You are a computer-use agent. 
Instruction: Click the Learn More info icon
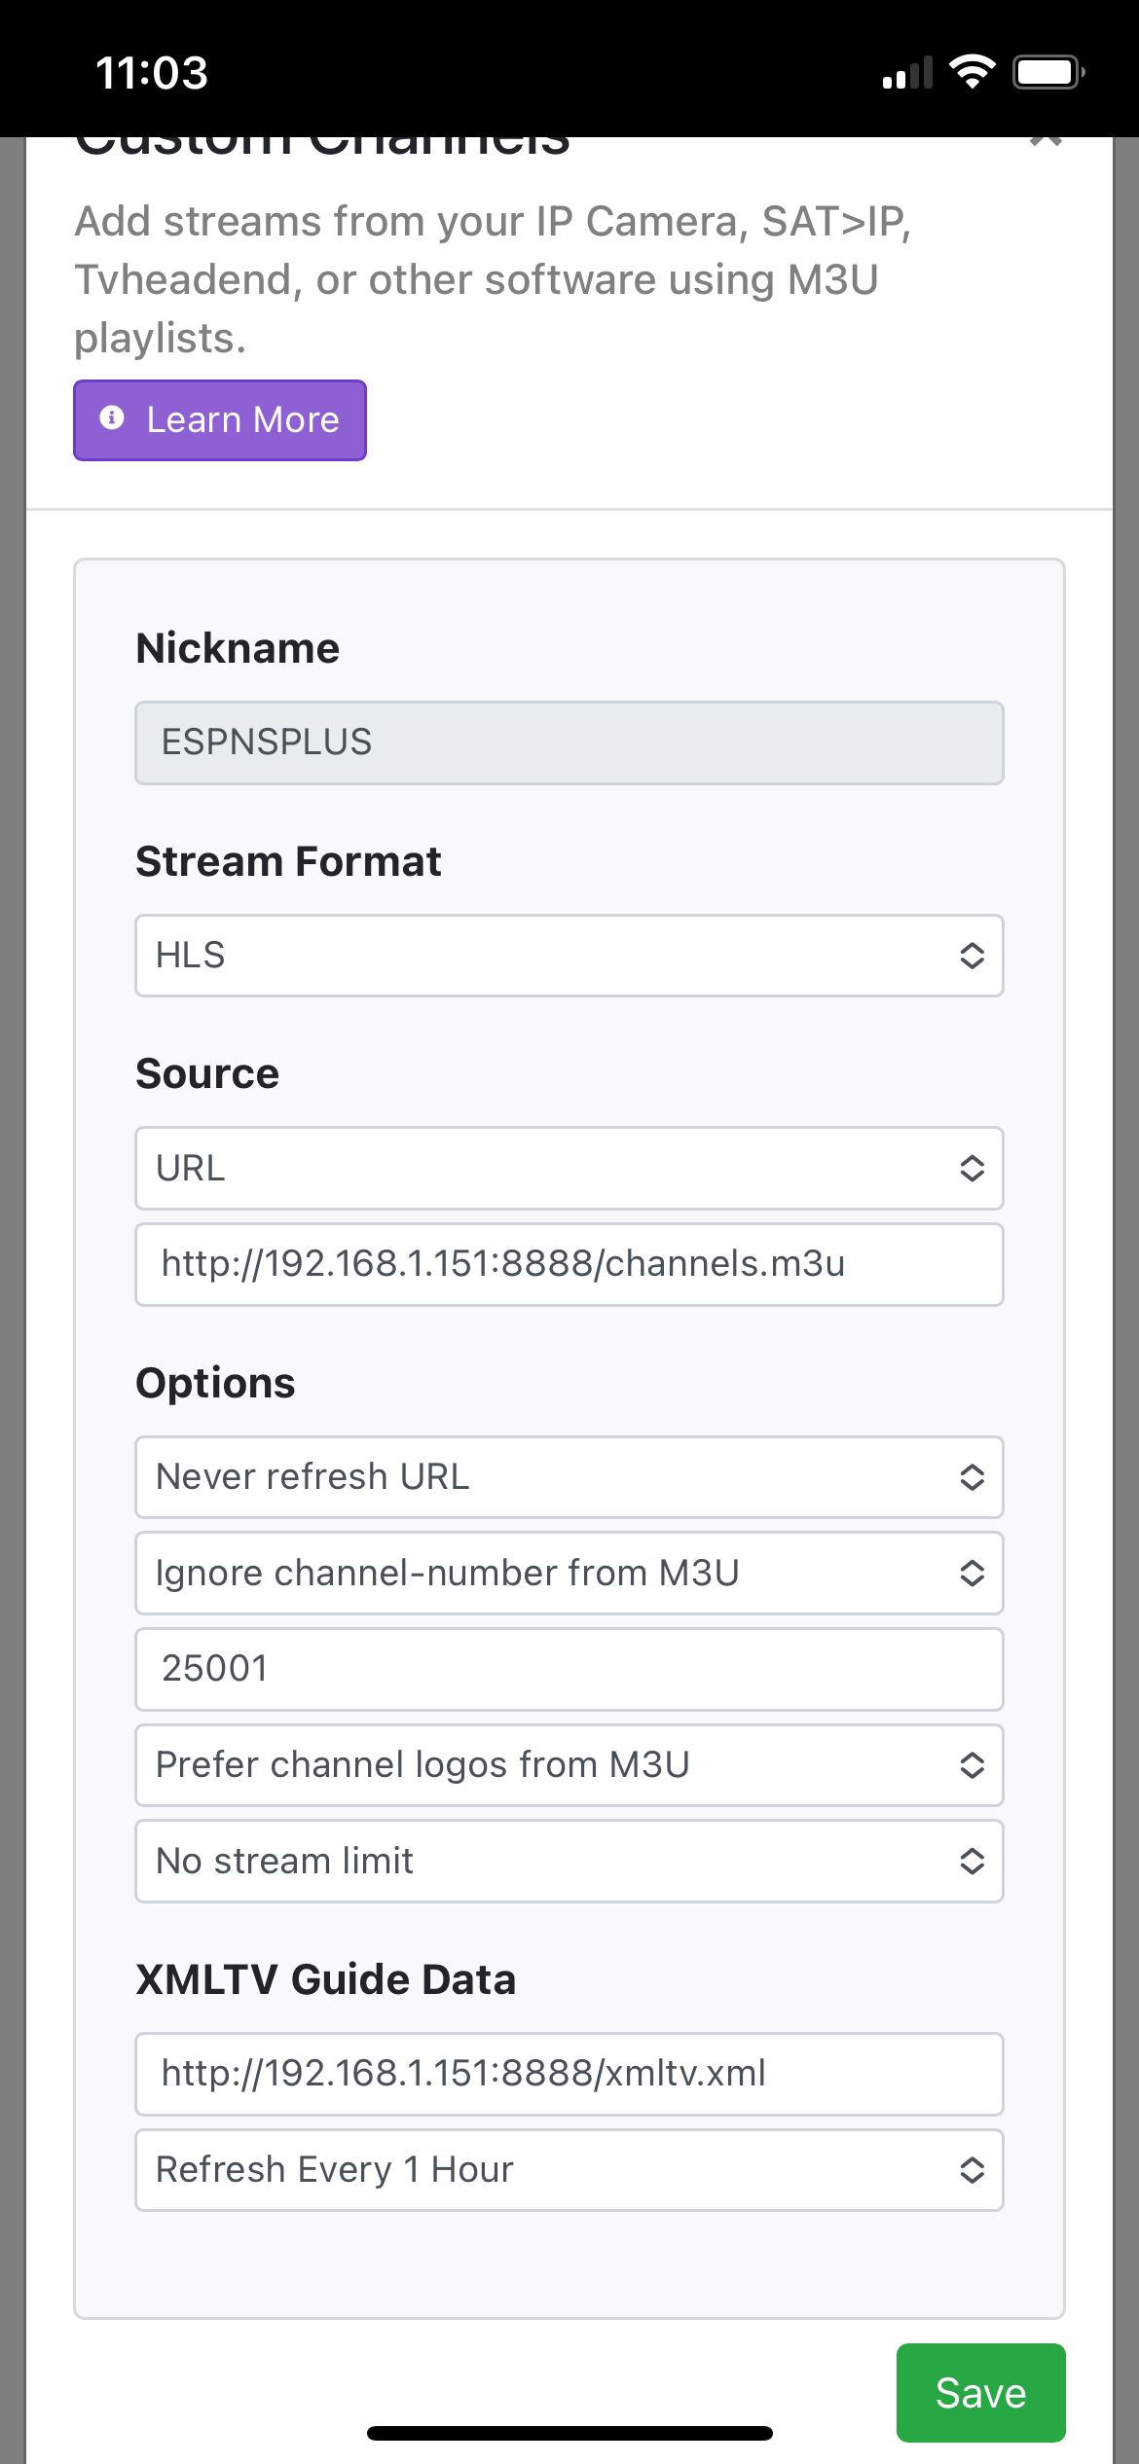112,418
